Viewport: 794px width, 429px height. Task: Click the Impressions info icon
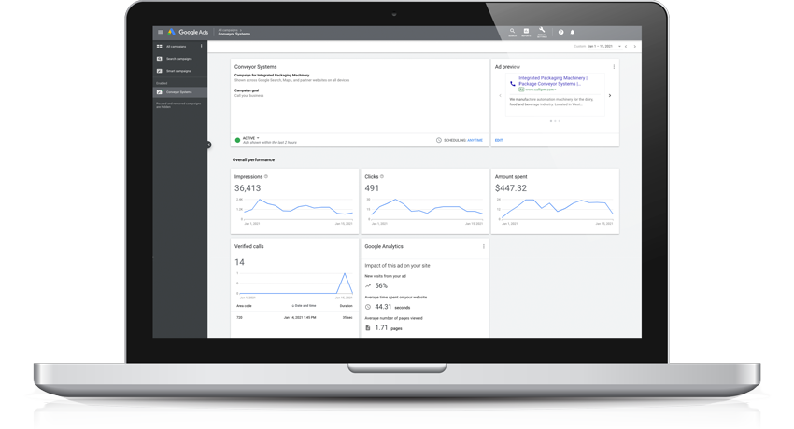[266, 177]
